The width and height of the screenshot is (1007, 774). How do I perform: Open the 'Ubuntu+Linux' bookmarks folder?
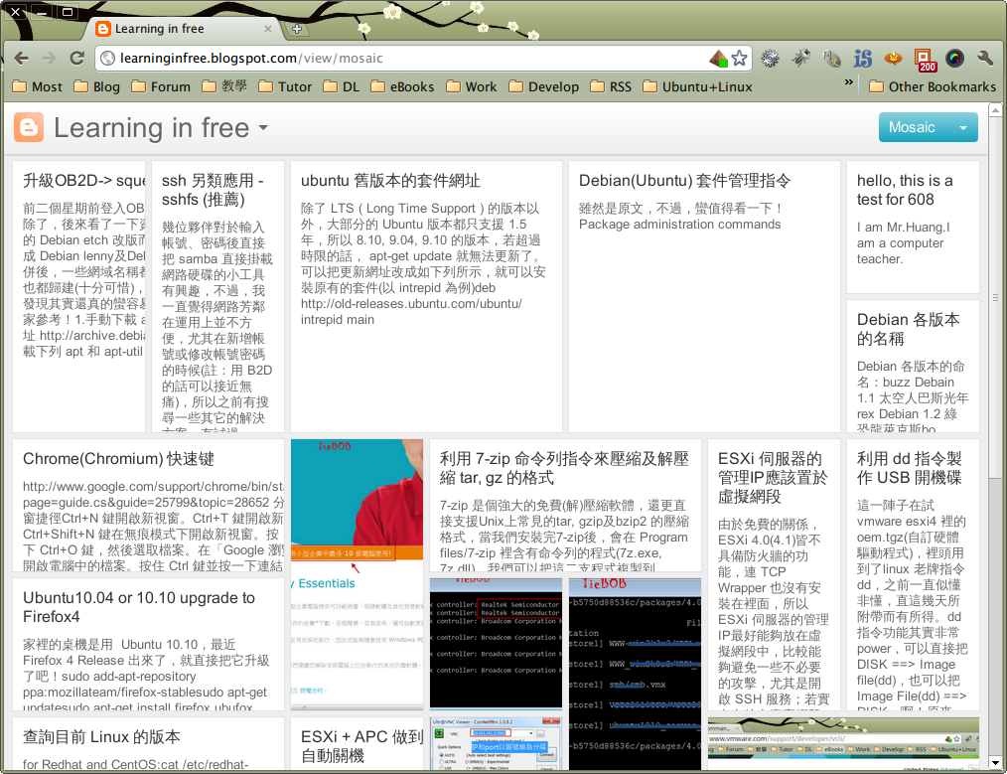698,86
